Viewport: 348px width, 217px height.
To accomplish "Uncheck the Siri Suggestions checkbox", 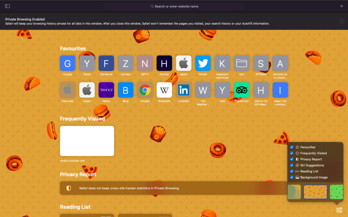I will pyautogui.click(x=292, y=165).
